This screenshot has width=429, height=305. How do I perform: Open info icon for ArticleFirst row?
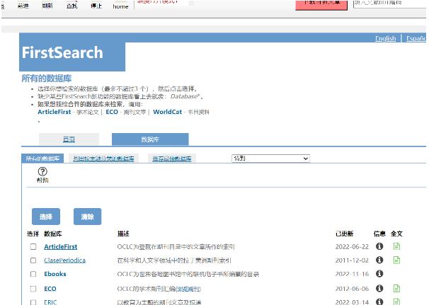tap(379, 246)
